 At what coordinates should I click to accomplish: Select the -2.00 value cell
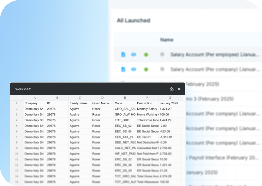[x=170, y=126]
